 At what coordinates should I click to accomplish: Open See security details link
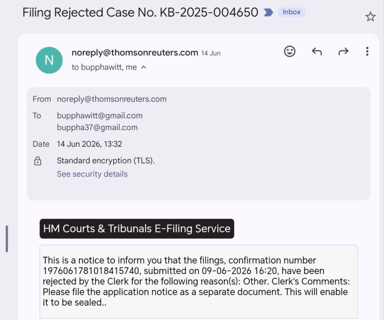pyautogui.click(x=92, y=174)
